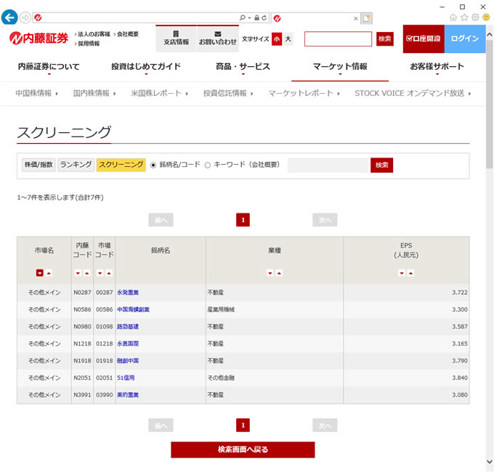Expand 内藤証券について menu
Viewport: 494px width, 472px height.
(x=49, y=67)
